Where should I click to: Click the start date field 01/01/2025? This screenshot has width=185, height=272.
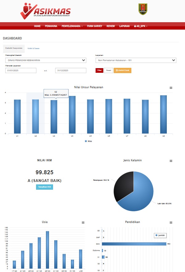tap(21, 70)
